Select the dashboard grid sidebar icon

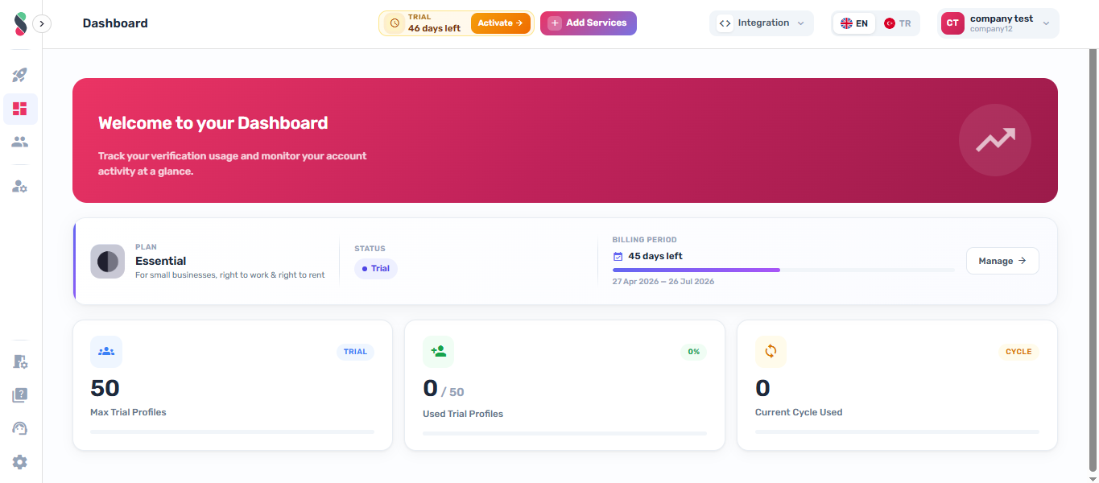click(x=20, y=109)
